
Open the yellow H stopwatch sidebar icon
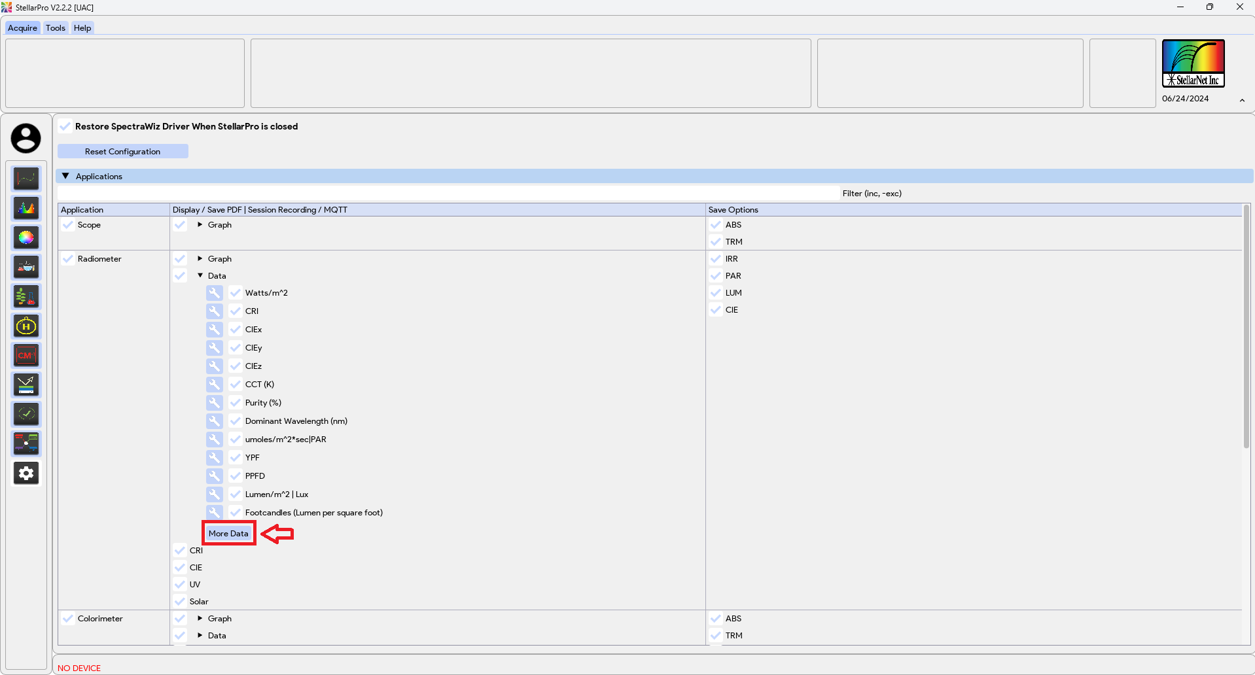point(26,326)
